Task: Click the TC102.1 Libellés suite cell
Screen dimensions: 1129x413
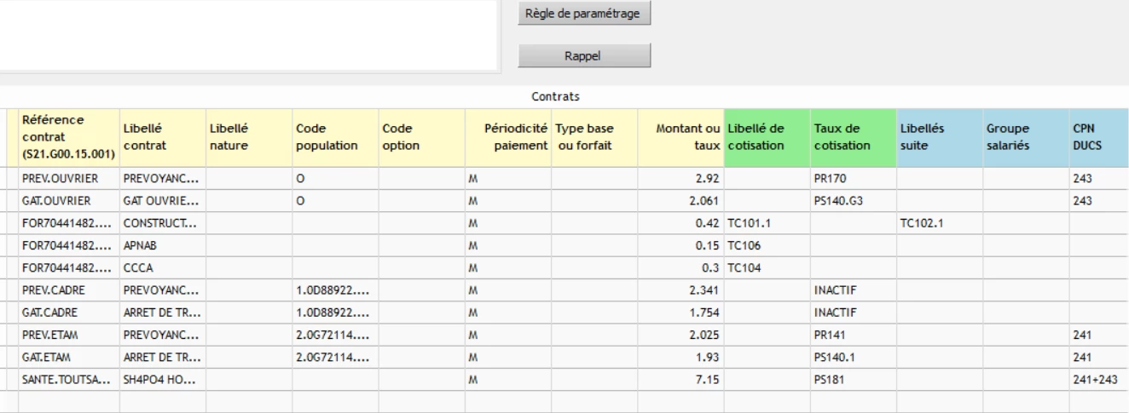Action: coord(940,223)
